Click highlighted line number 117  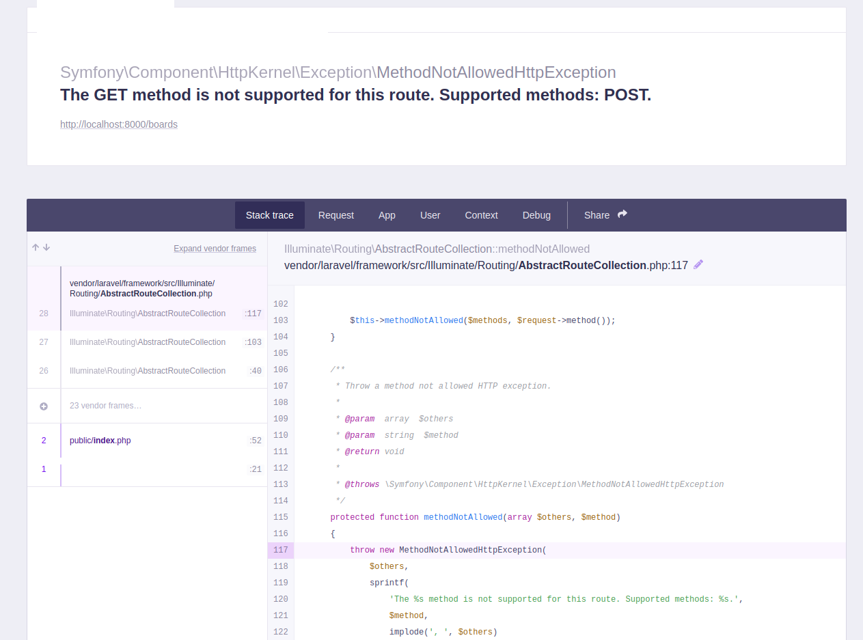[281, 550]
